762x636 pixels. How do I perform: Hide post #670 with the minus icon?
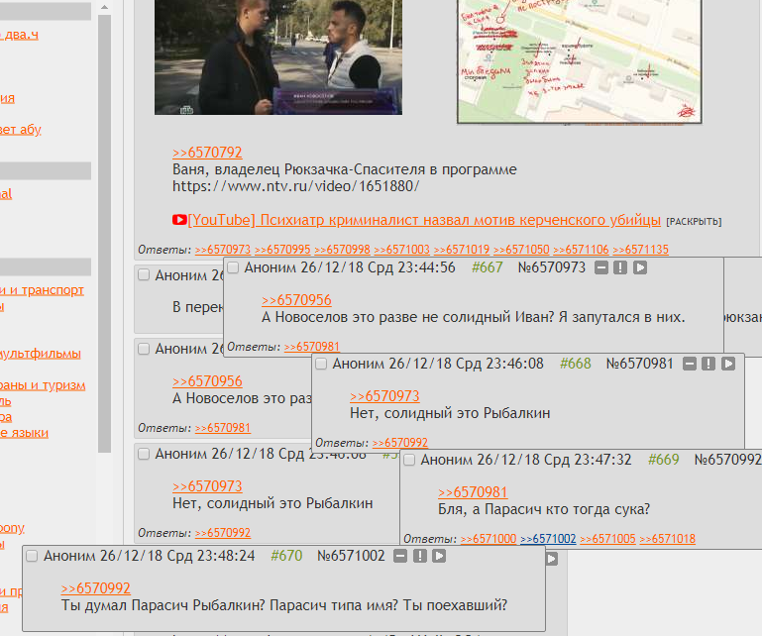400,556
